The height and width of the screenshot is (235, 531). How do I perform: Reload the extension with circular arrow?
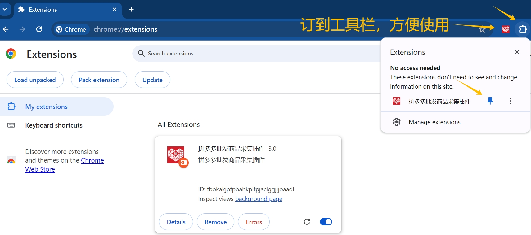point(307,222)
